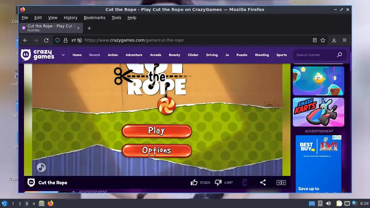The width and height of the screenshot is (370, 208).
Task: Open the Help menu
Action: [x=132, y=18]
